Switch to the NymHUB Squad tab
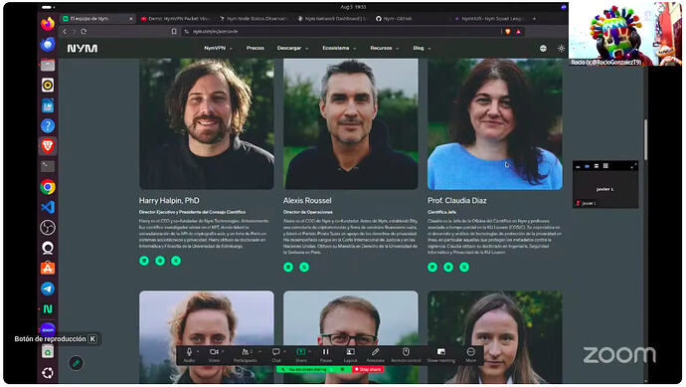Image resolution: width=686 pixels, height=387 pixels. click(x=488, y=19)
